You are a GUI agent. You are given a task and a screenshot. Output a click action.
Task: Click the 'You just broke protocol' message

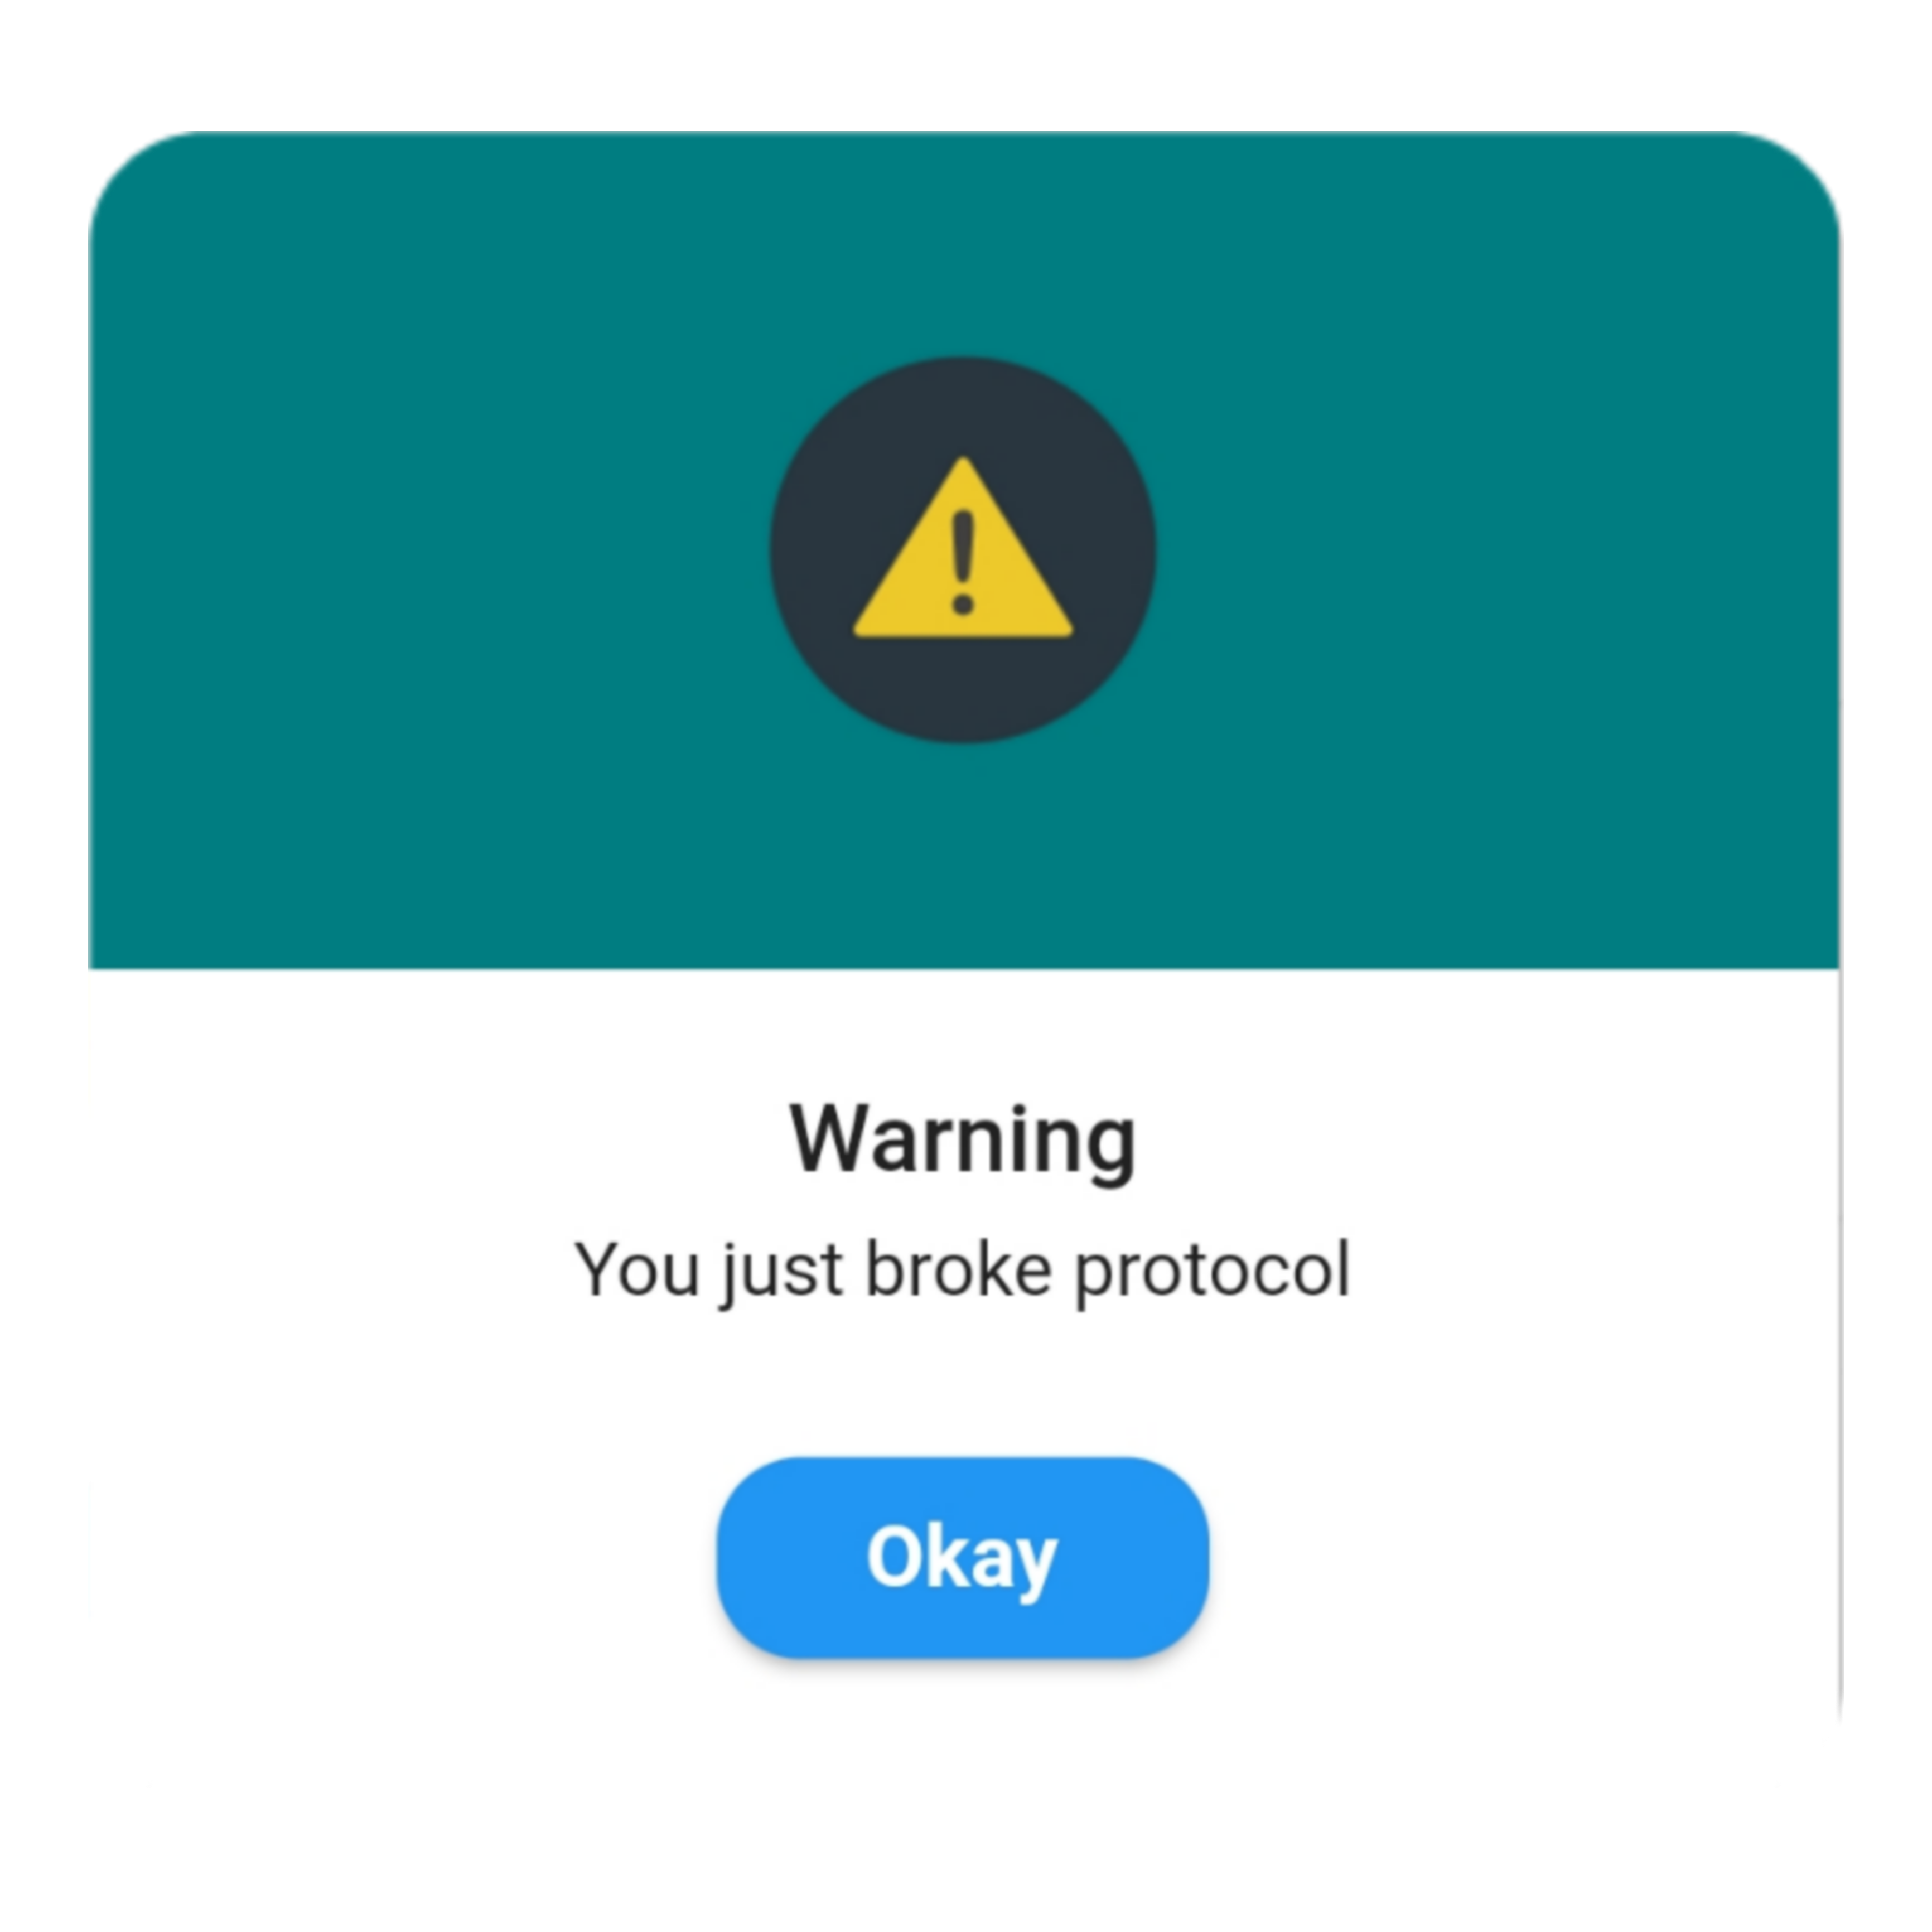(962, 1271)
